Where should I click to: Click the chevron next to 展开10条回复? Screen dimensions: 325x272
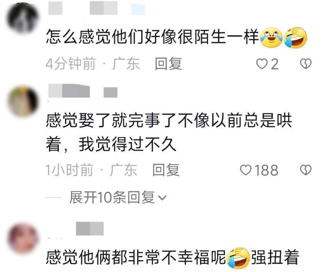[162, 198]
